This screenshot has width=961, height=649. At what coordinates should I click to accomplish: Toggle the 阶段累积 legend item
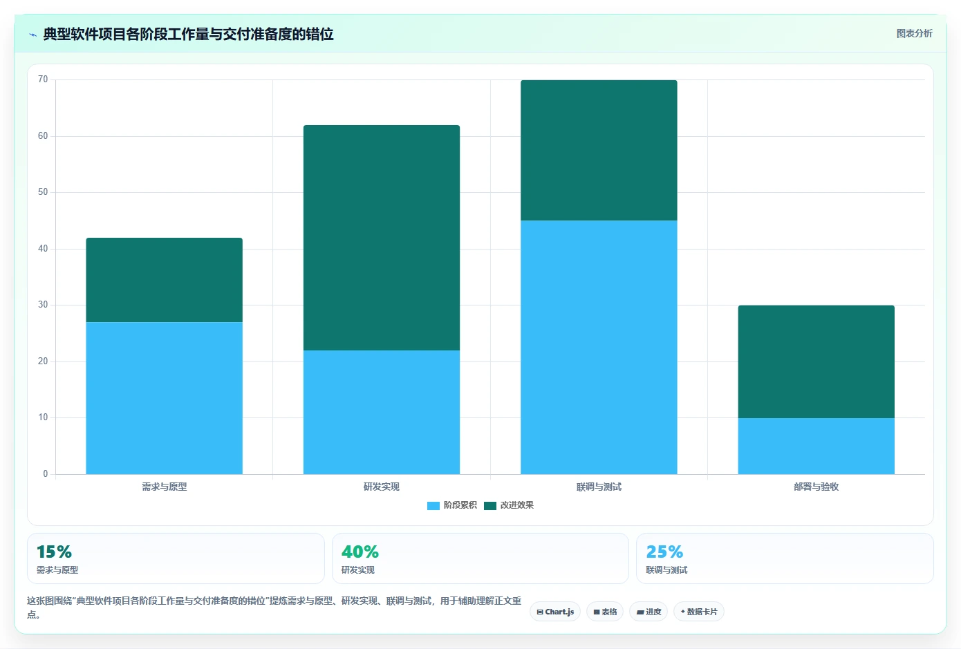pyautogui.click(x=452, y=505)
